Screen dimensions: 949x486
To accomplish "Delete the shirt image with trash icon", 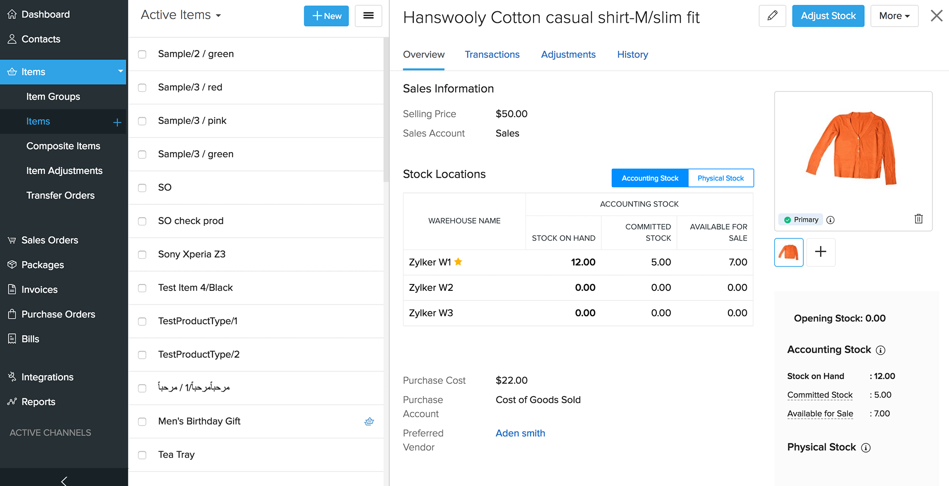I will point(918,219).
